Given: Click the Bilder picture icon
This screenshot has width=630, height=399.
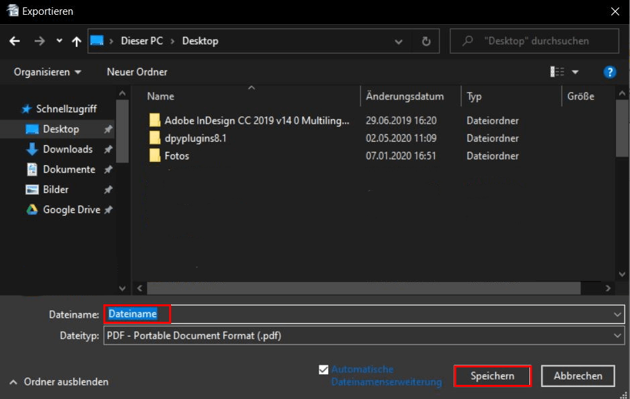Looking at the screenshot, I should [x=32, y=189].
